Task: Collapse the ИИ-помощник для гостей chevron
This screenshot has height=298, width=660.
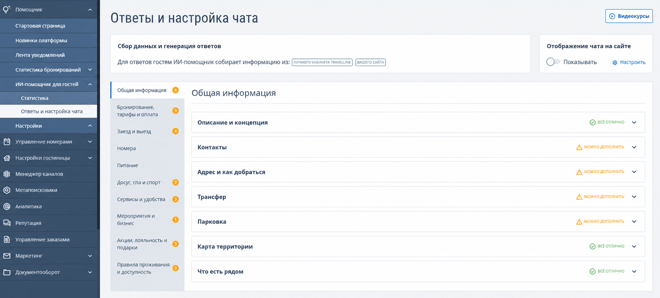Action: [x=90, y=84]
